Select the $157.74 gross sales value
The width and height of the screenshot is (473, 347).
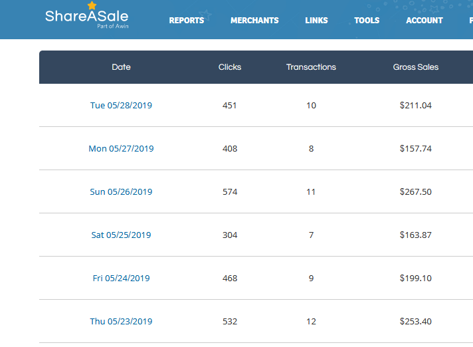click(416, 148)
